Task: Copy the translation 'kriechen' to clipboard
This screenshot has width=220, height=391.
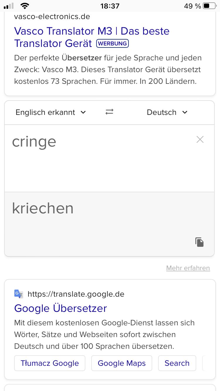Action: pos(199,242)
